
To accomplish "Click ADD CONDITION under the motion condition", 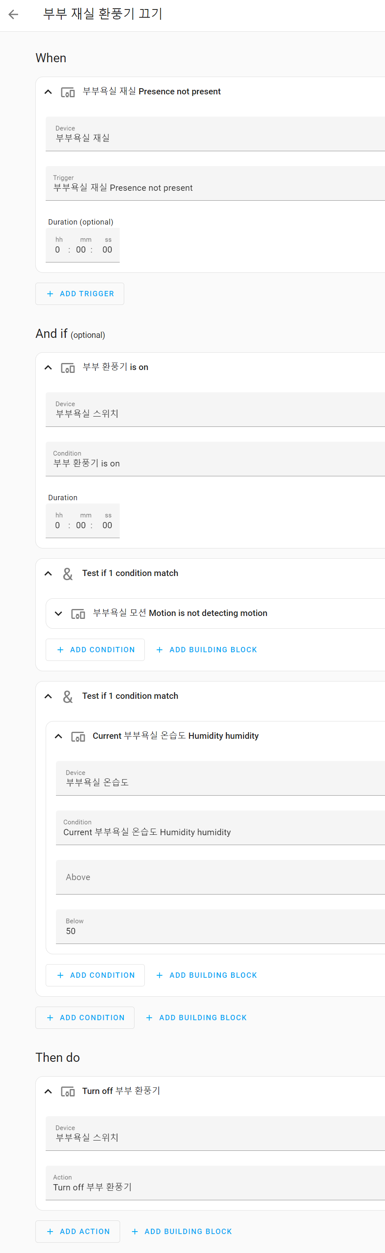I will tap(95, 650).
